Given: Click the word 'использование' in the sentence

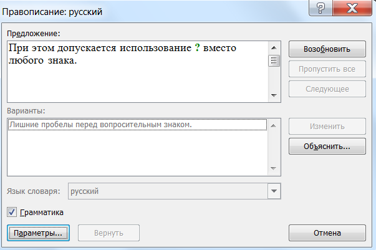Looking at the screenshot, I should 155,48.
